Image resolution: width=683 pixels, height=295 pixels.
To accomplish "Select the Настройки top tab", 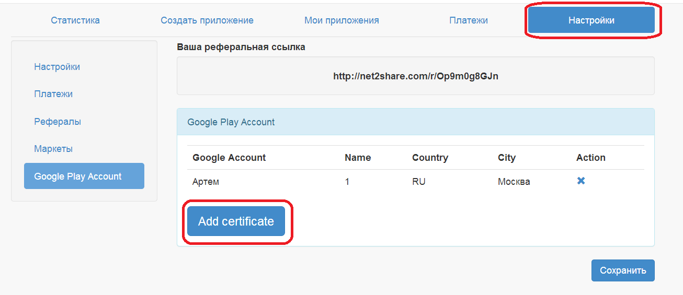I will [591, 20].
